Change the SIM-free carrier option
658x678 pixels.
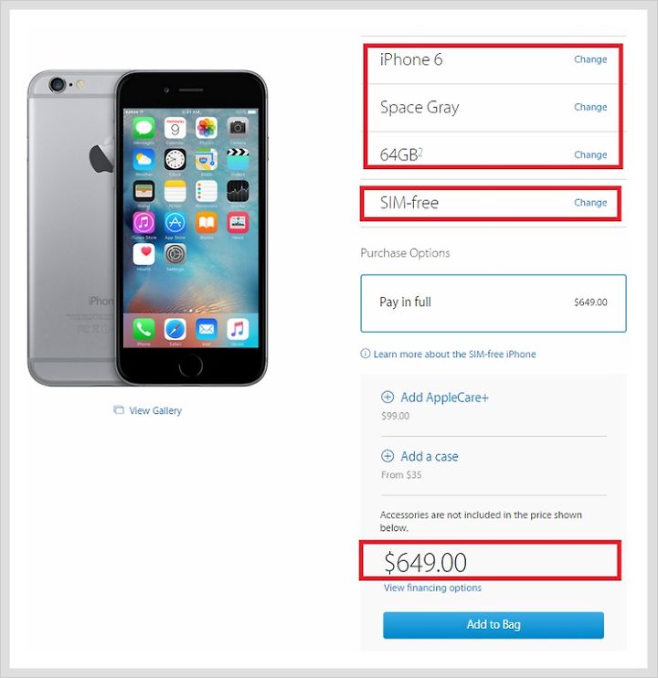pos(590,202)
